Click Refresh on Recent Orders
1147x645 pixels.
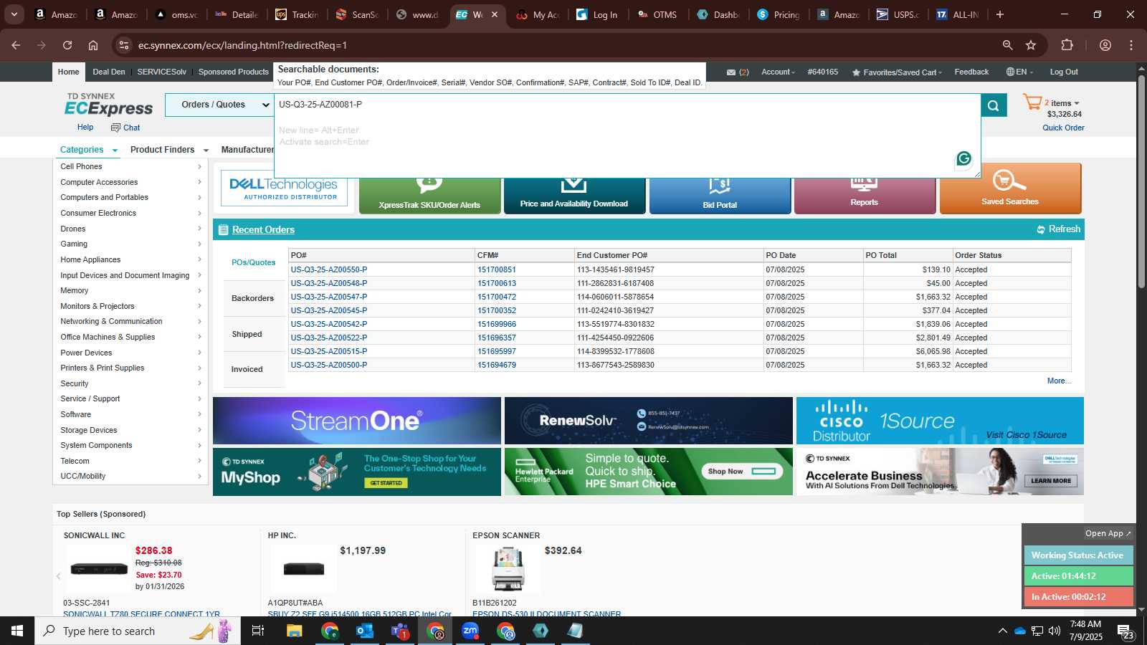pos(1058,229)
